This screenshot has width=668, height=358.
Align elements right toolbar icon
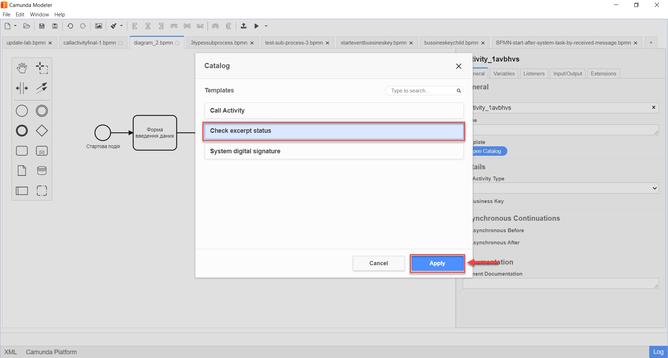(x=161, y=26)
